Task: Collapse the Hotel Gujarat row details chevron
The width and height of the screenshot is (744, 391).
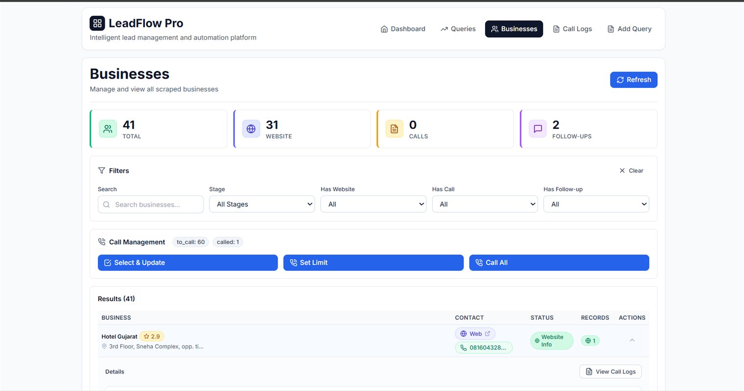Action: click(x=632, y=340)
